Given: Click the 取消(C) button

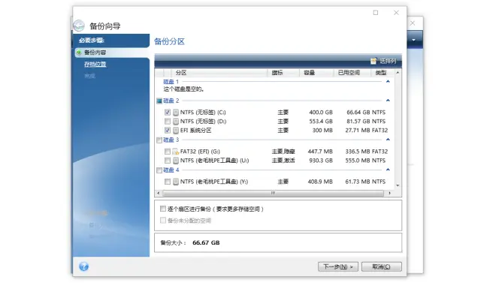Looking at the screenshot, I should click(x=382, y=266).
